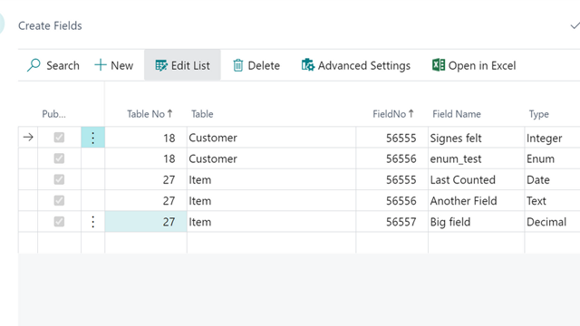Select Table No 18 in Signes felt row
Viewport: 580px width, 326px height.
[146, 138]
